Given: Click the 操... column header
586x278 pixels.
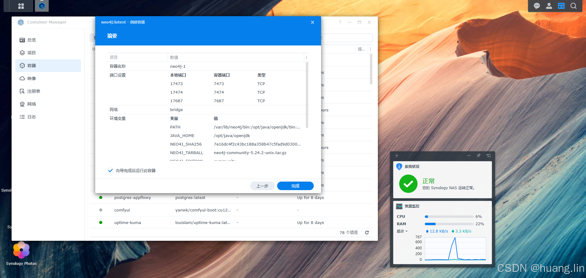Looking at the screenshot, I should coord(361,49).
